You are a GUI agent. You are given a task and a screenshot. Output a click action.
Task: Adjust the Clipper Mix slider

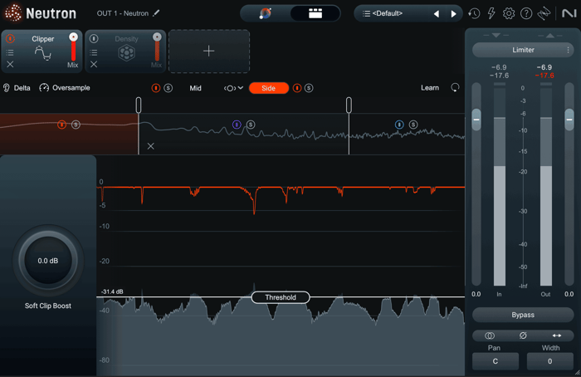pyautogui.click(x=73, y=47)
